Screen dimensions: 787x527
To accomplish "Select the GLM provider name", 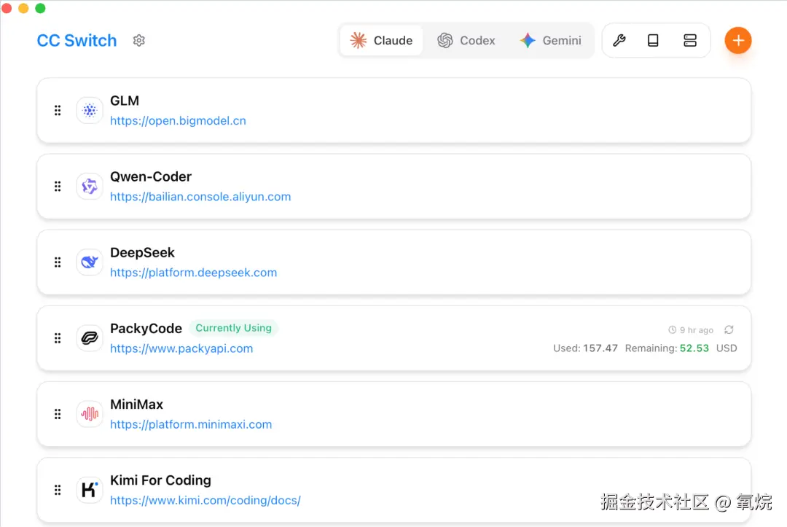I will point(125,101).
